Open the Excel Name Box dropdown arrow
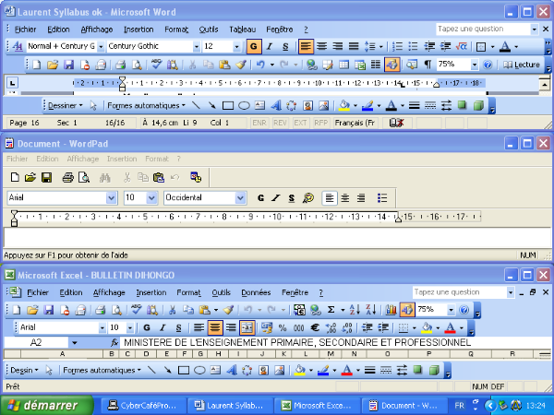 pos(74,342)
